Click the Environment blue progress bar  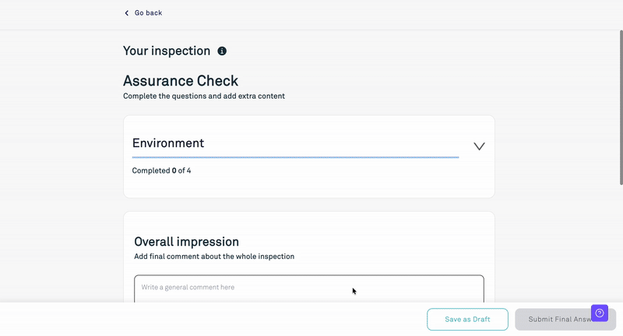[x=295, y=157]
